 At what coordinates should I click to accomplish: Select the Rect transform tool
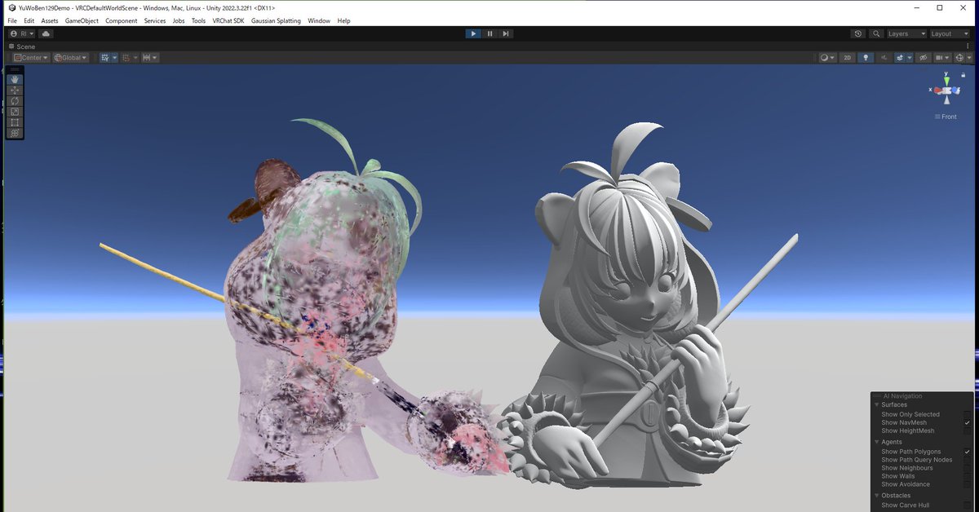point(15,122)
